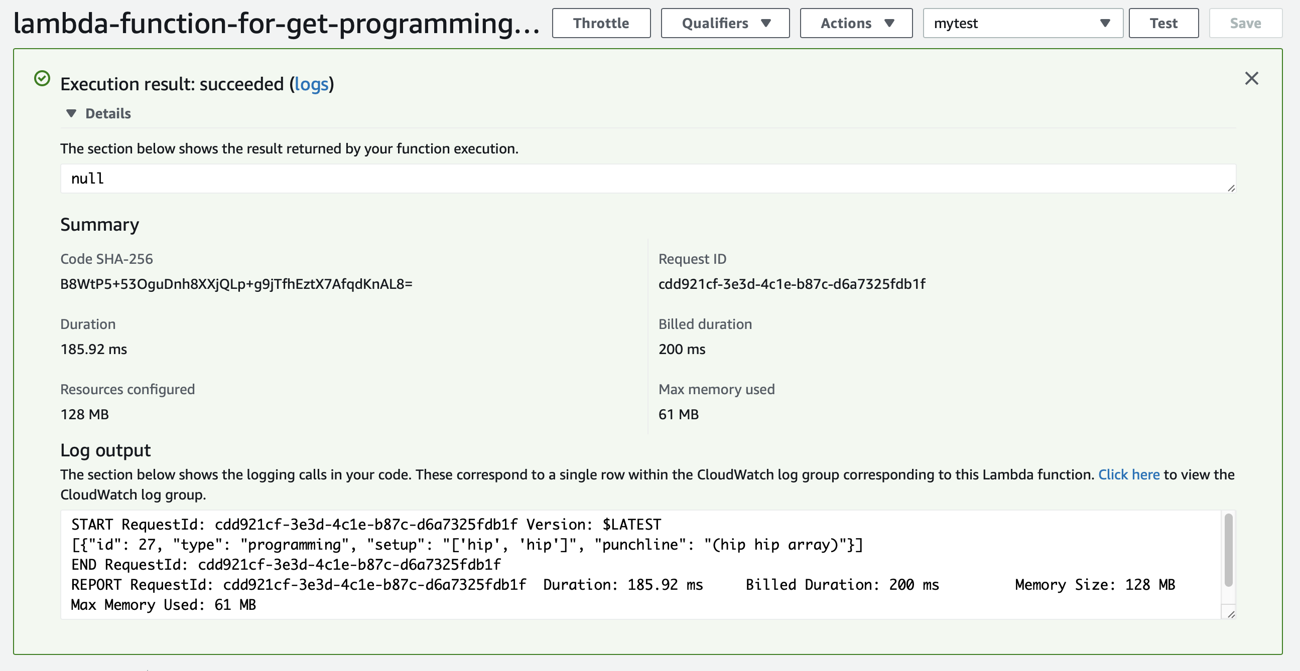Screen dimensions: 1300x671
Task: Click the Test button
Action: pos(1163,23)
